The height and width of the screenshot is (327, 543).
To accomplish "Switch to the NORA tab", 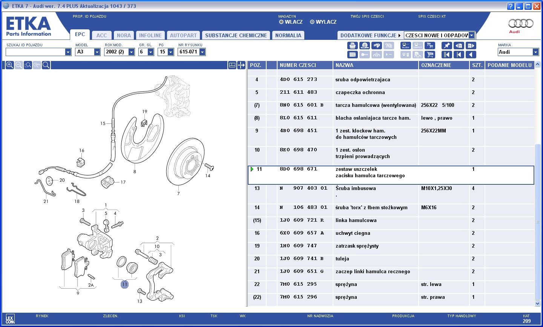I will click(124, 35).
